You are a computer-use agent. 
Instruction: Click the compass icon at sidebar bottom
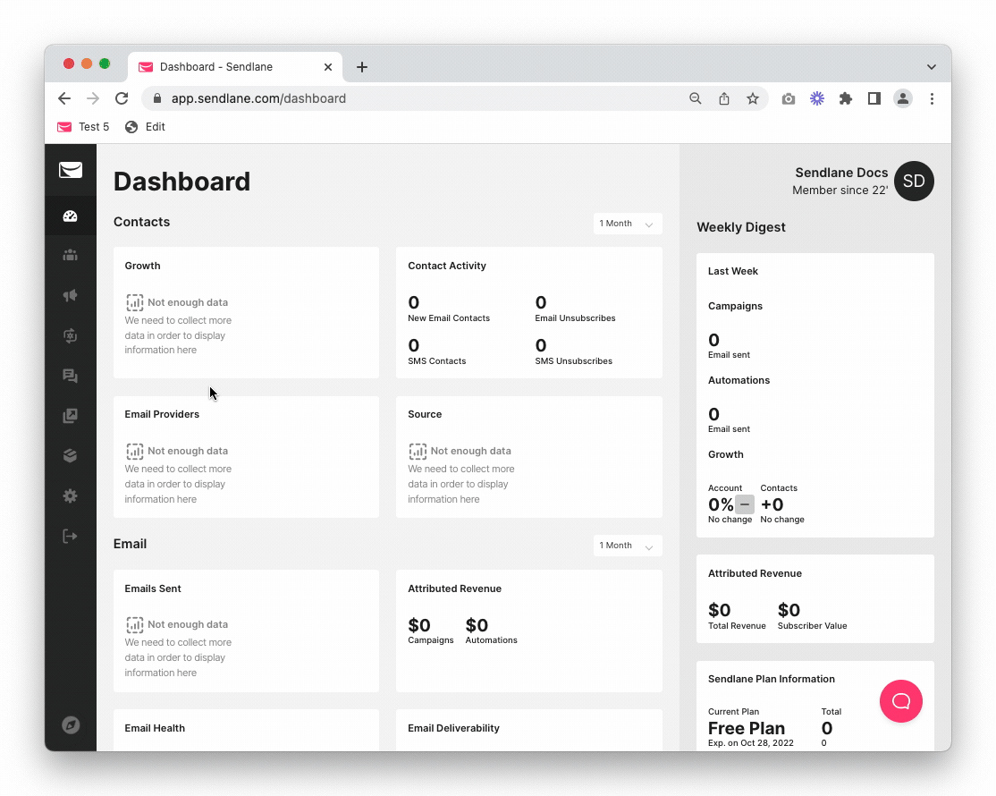(x=71, y=724)
